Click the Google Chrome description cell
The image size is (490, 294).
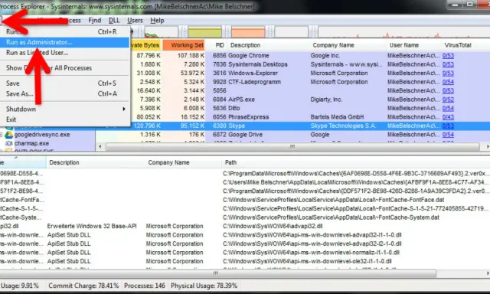pos(248,56)
